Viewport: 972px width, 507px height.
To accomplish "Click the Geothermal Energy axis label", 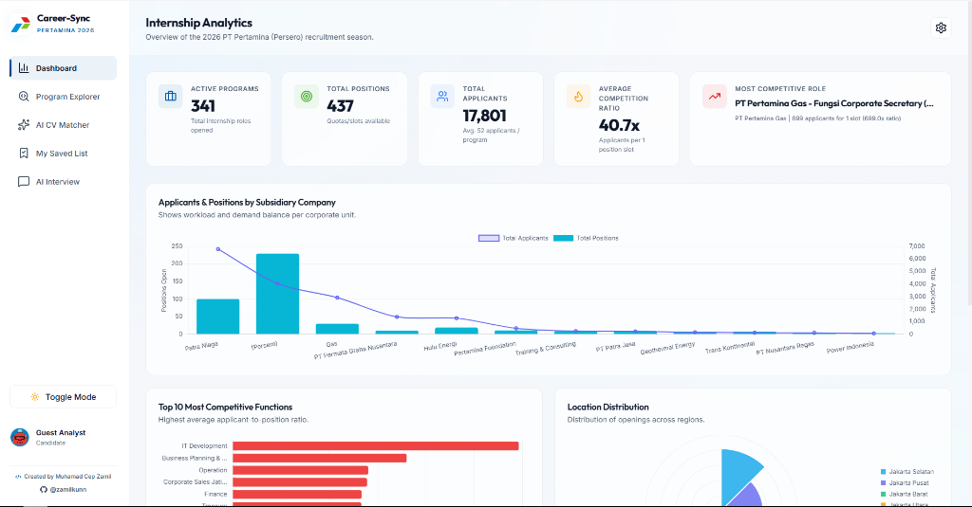I will pyautogui.click(x=667, y=348).
